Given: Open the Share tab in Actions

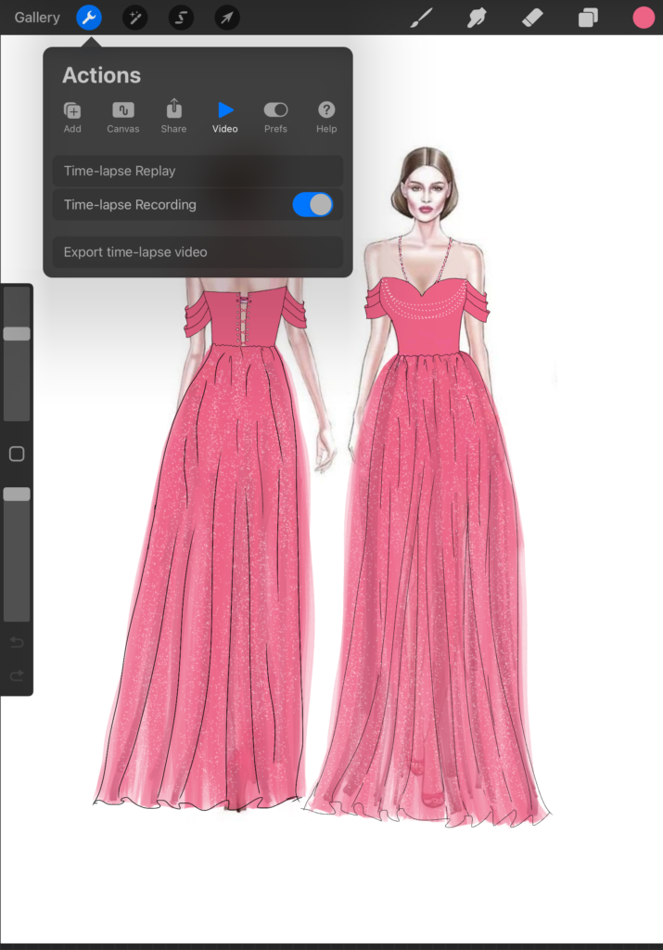Looking at the screenshot, I should point(173,118).
